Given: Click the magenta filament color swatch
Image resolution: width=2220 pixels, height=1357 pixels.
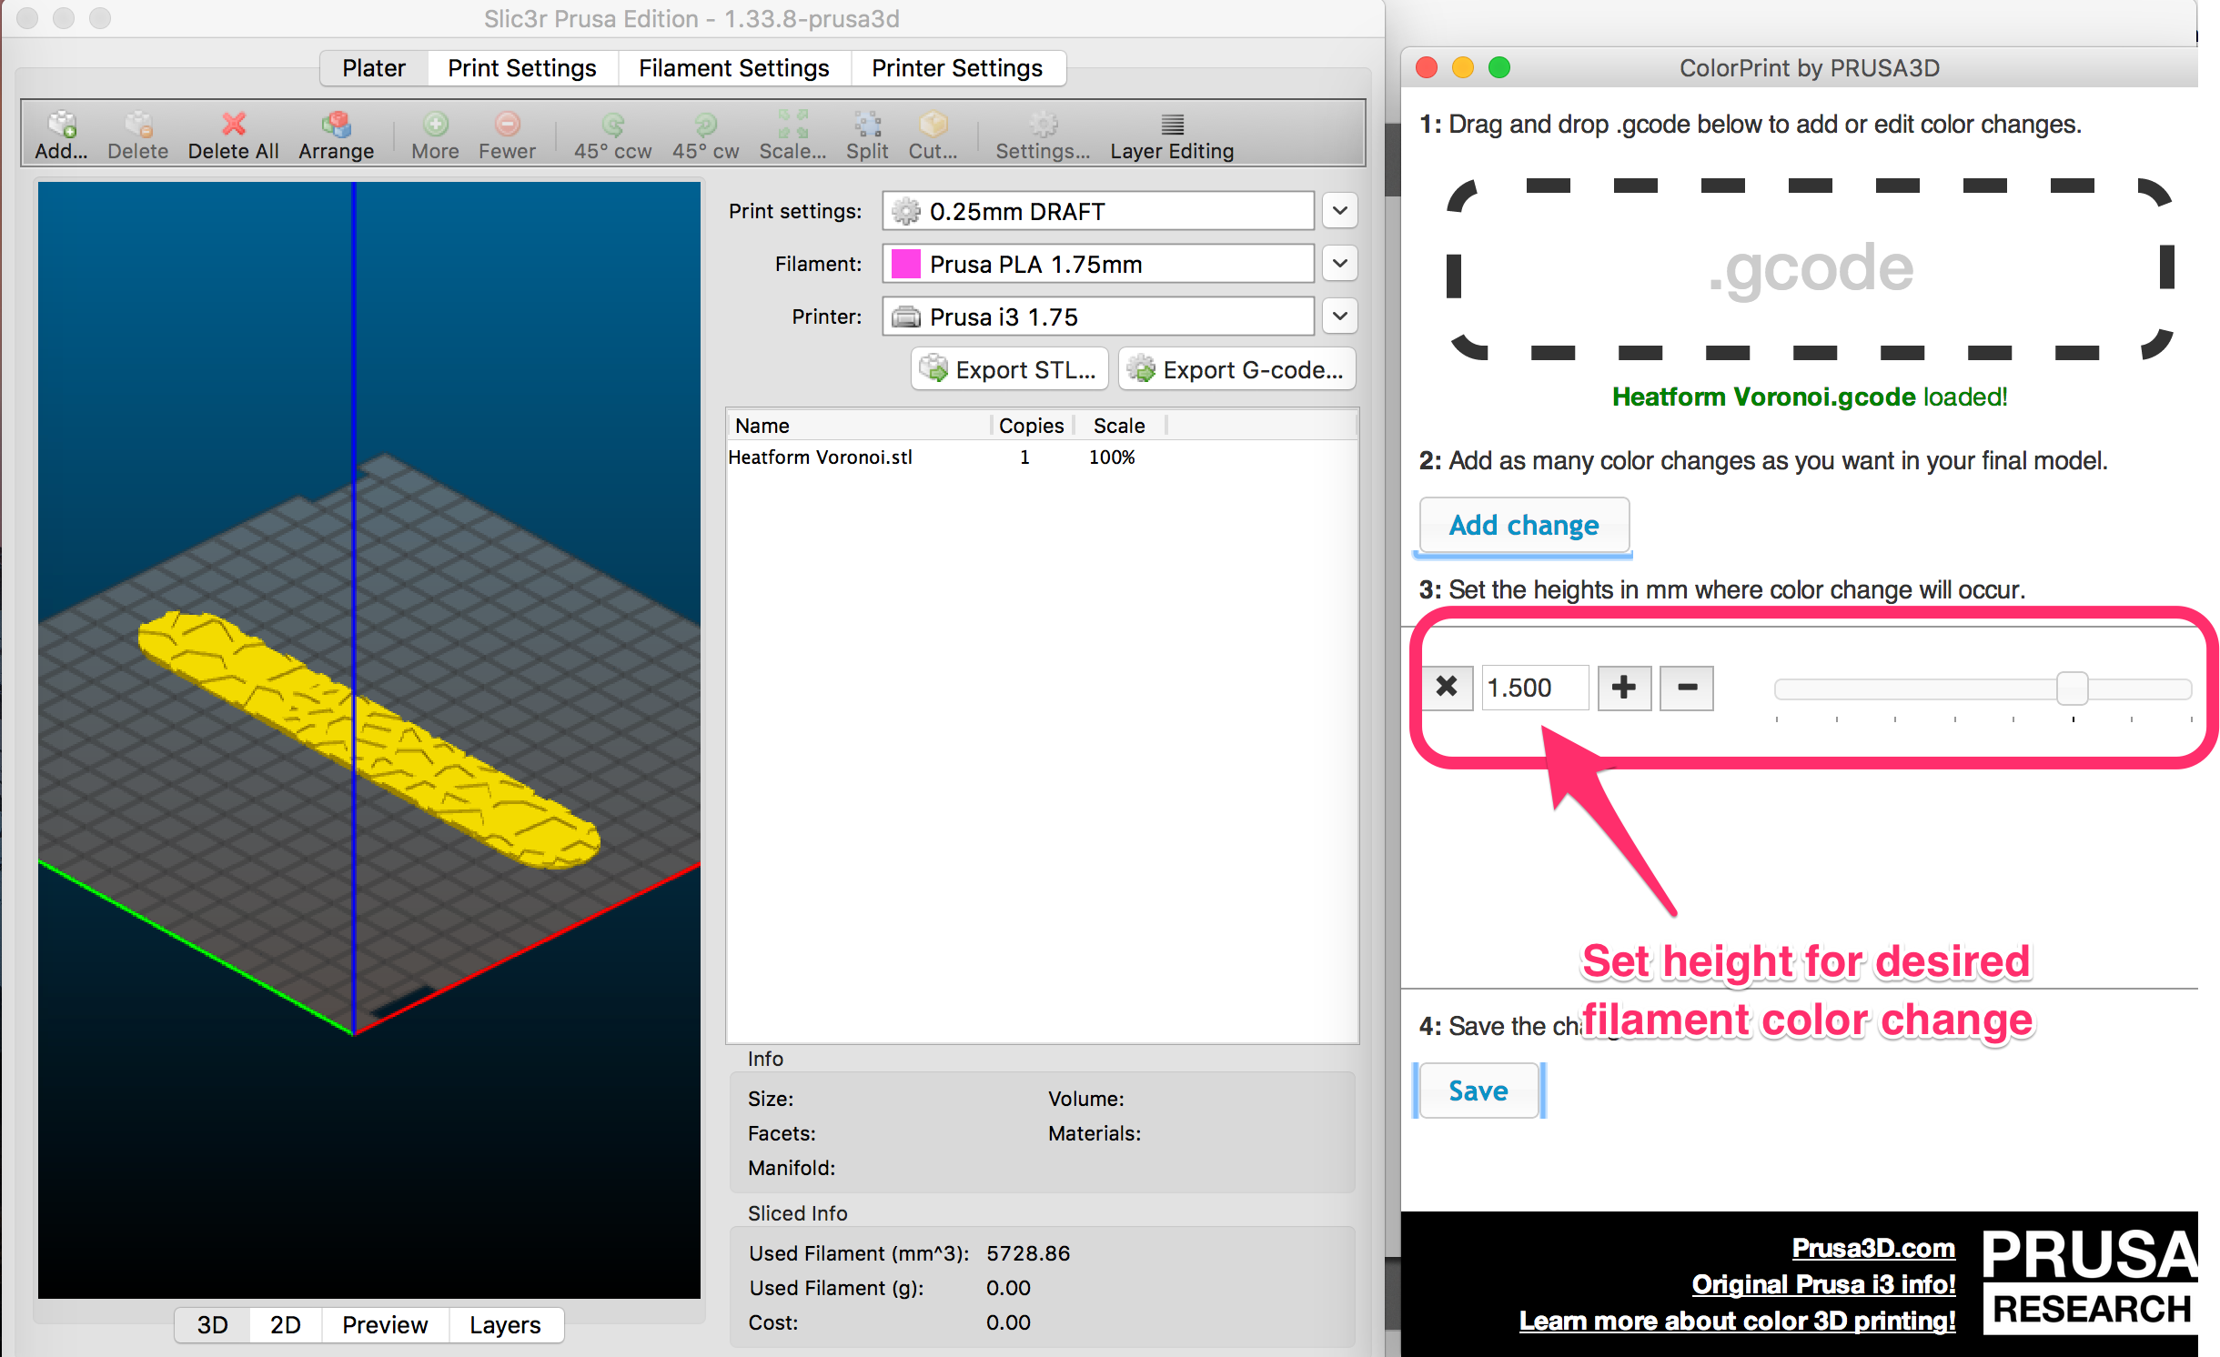Looking at the screenshot, I should (x=906, y=265).
